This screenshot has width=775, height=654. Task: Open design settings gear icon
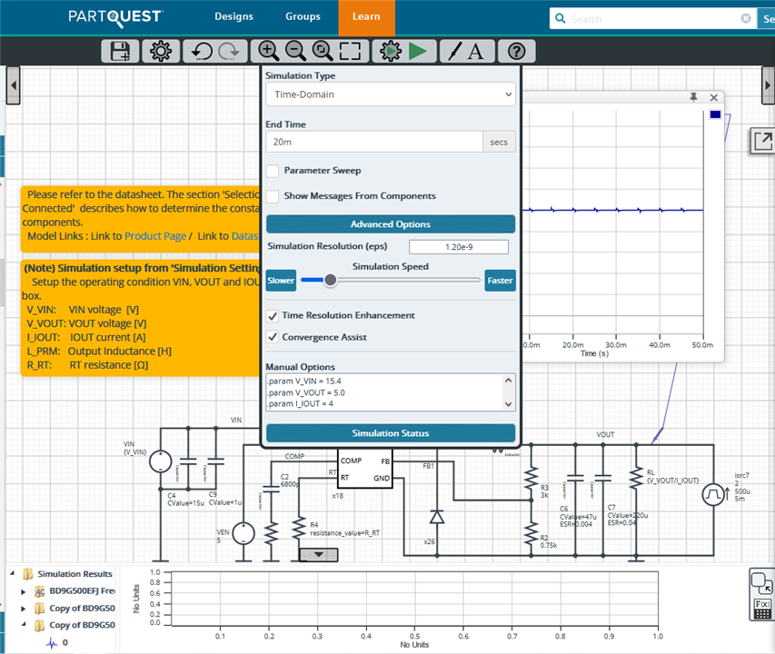tap(161, 52)
